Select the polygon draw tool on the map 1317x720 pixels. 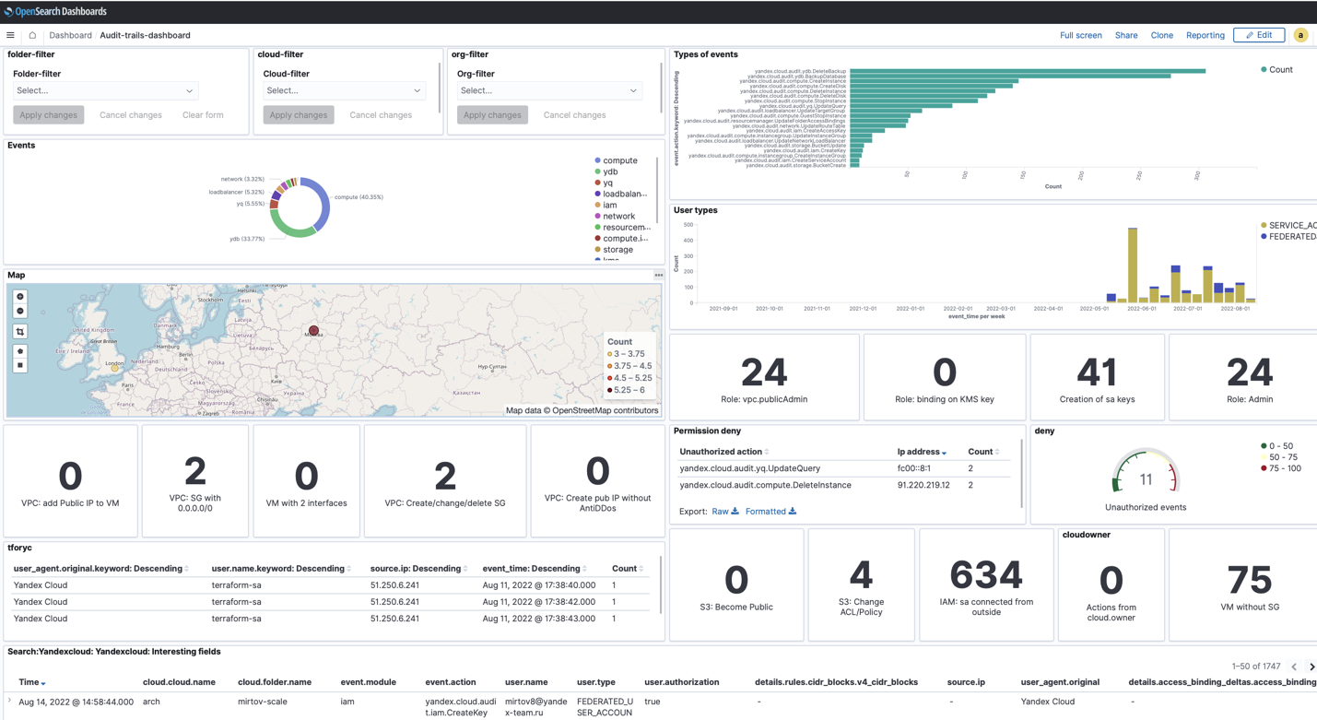coord(20,351)
